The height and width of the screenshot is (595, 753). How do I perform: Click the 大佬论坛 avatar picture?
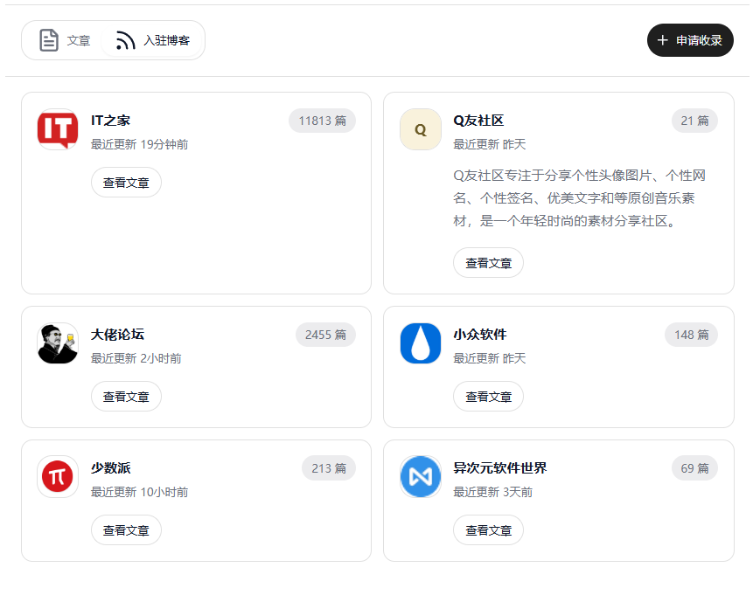[x=58, y=343]
